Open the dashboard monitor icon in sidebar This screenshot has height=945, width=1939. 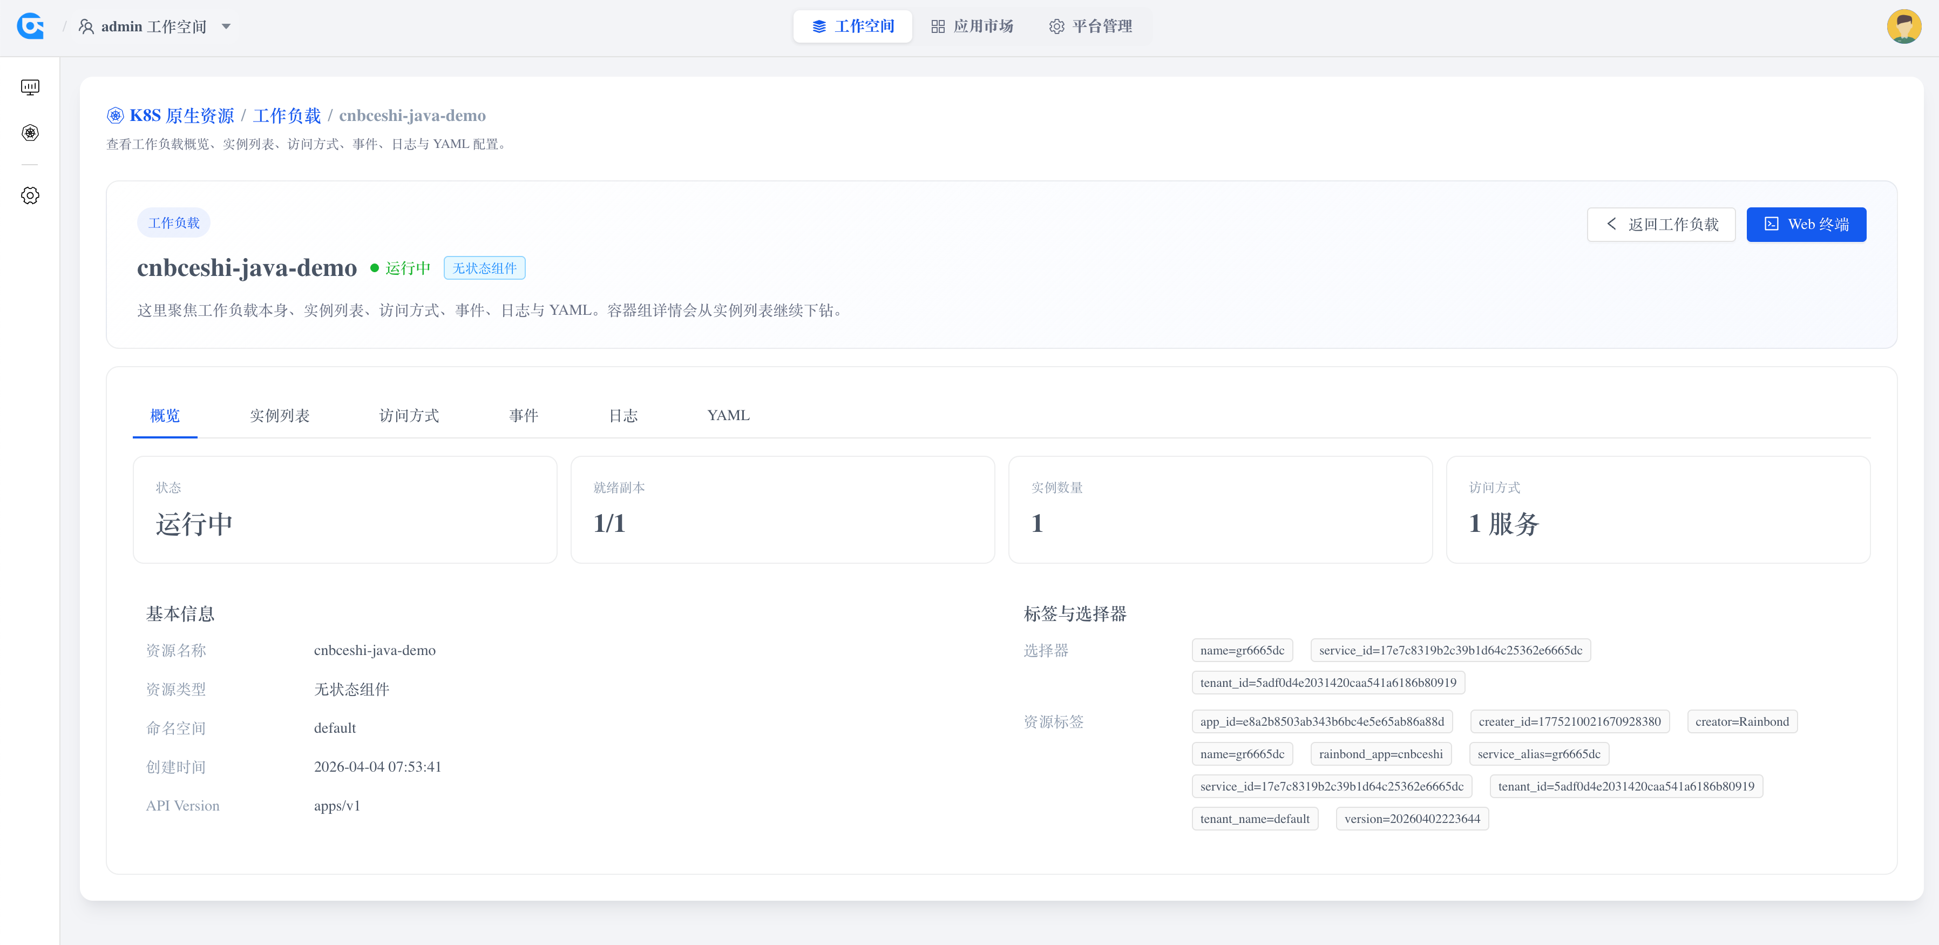pos(30,86)
